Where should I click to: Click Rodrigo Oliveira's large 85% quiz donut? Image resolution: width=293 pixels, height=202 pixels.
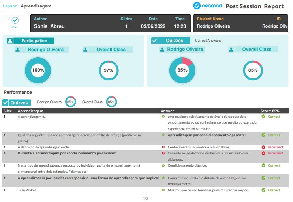click(182, 70)
